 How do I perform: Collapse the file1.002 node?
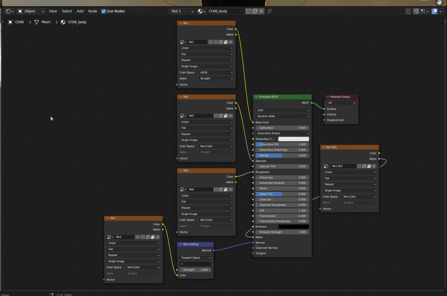pyautogui.click(x=323, y=147)
